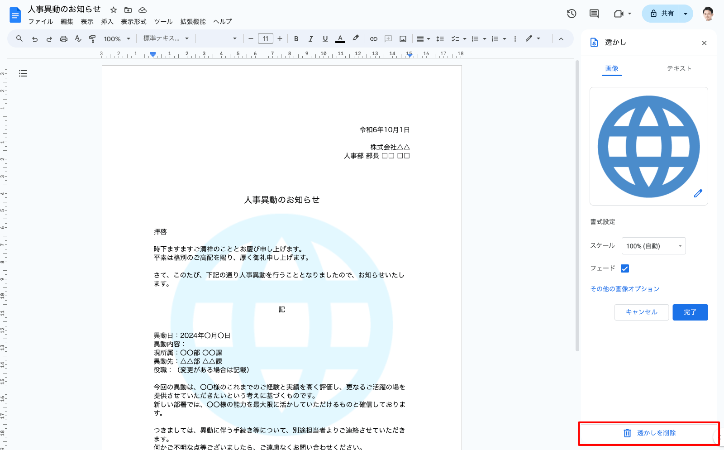Image resolution: width=724 pixels, height=450 pixels.
Task: Add a comment from toolbar
Action: click(x=388, y=39)
